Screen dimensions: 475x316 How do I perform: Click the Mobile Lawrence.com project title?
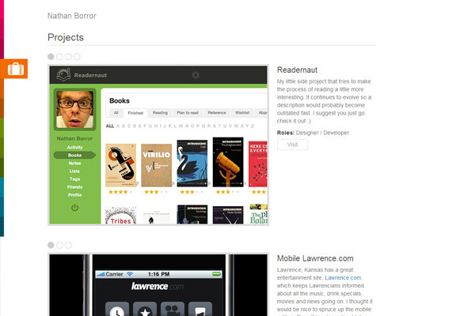coord(315,258)
